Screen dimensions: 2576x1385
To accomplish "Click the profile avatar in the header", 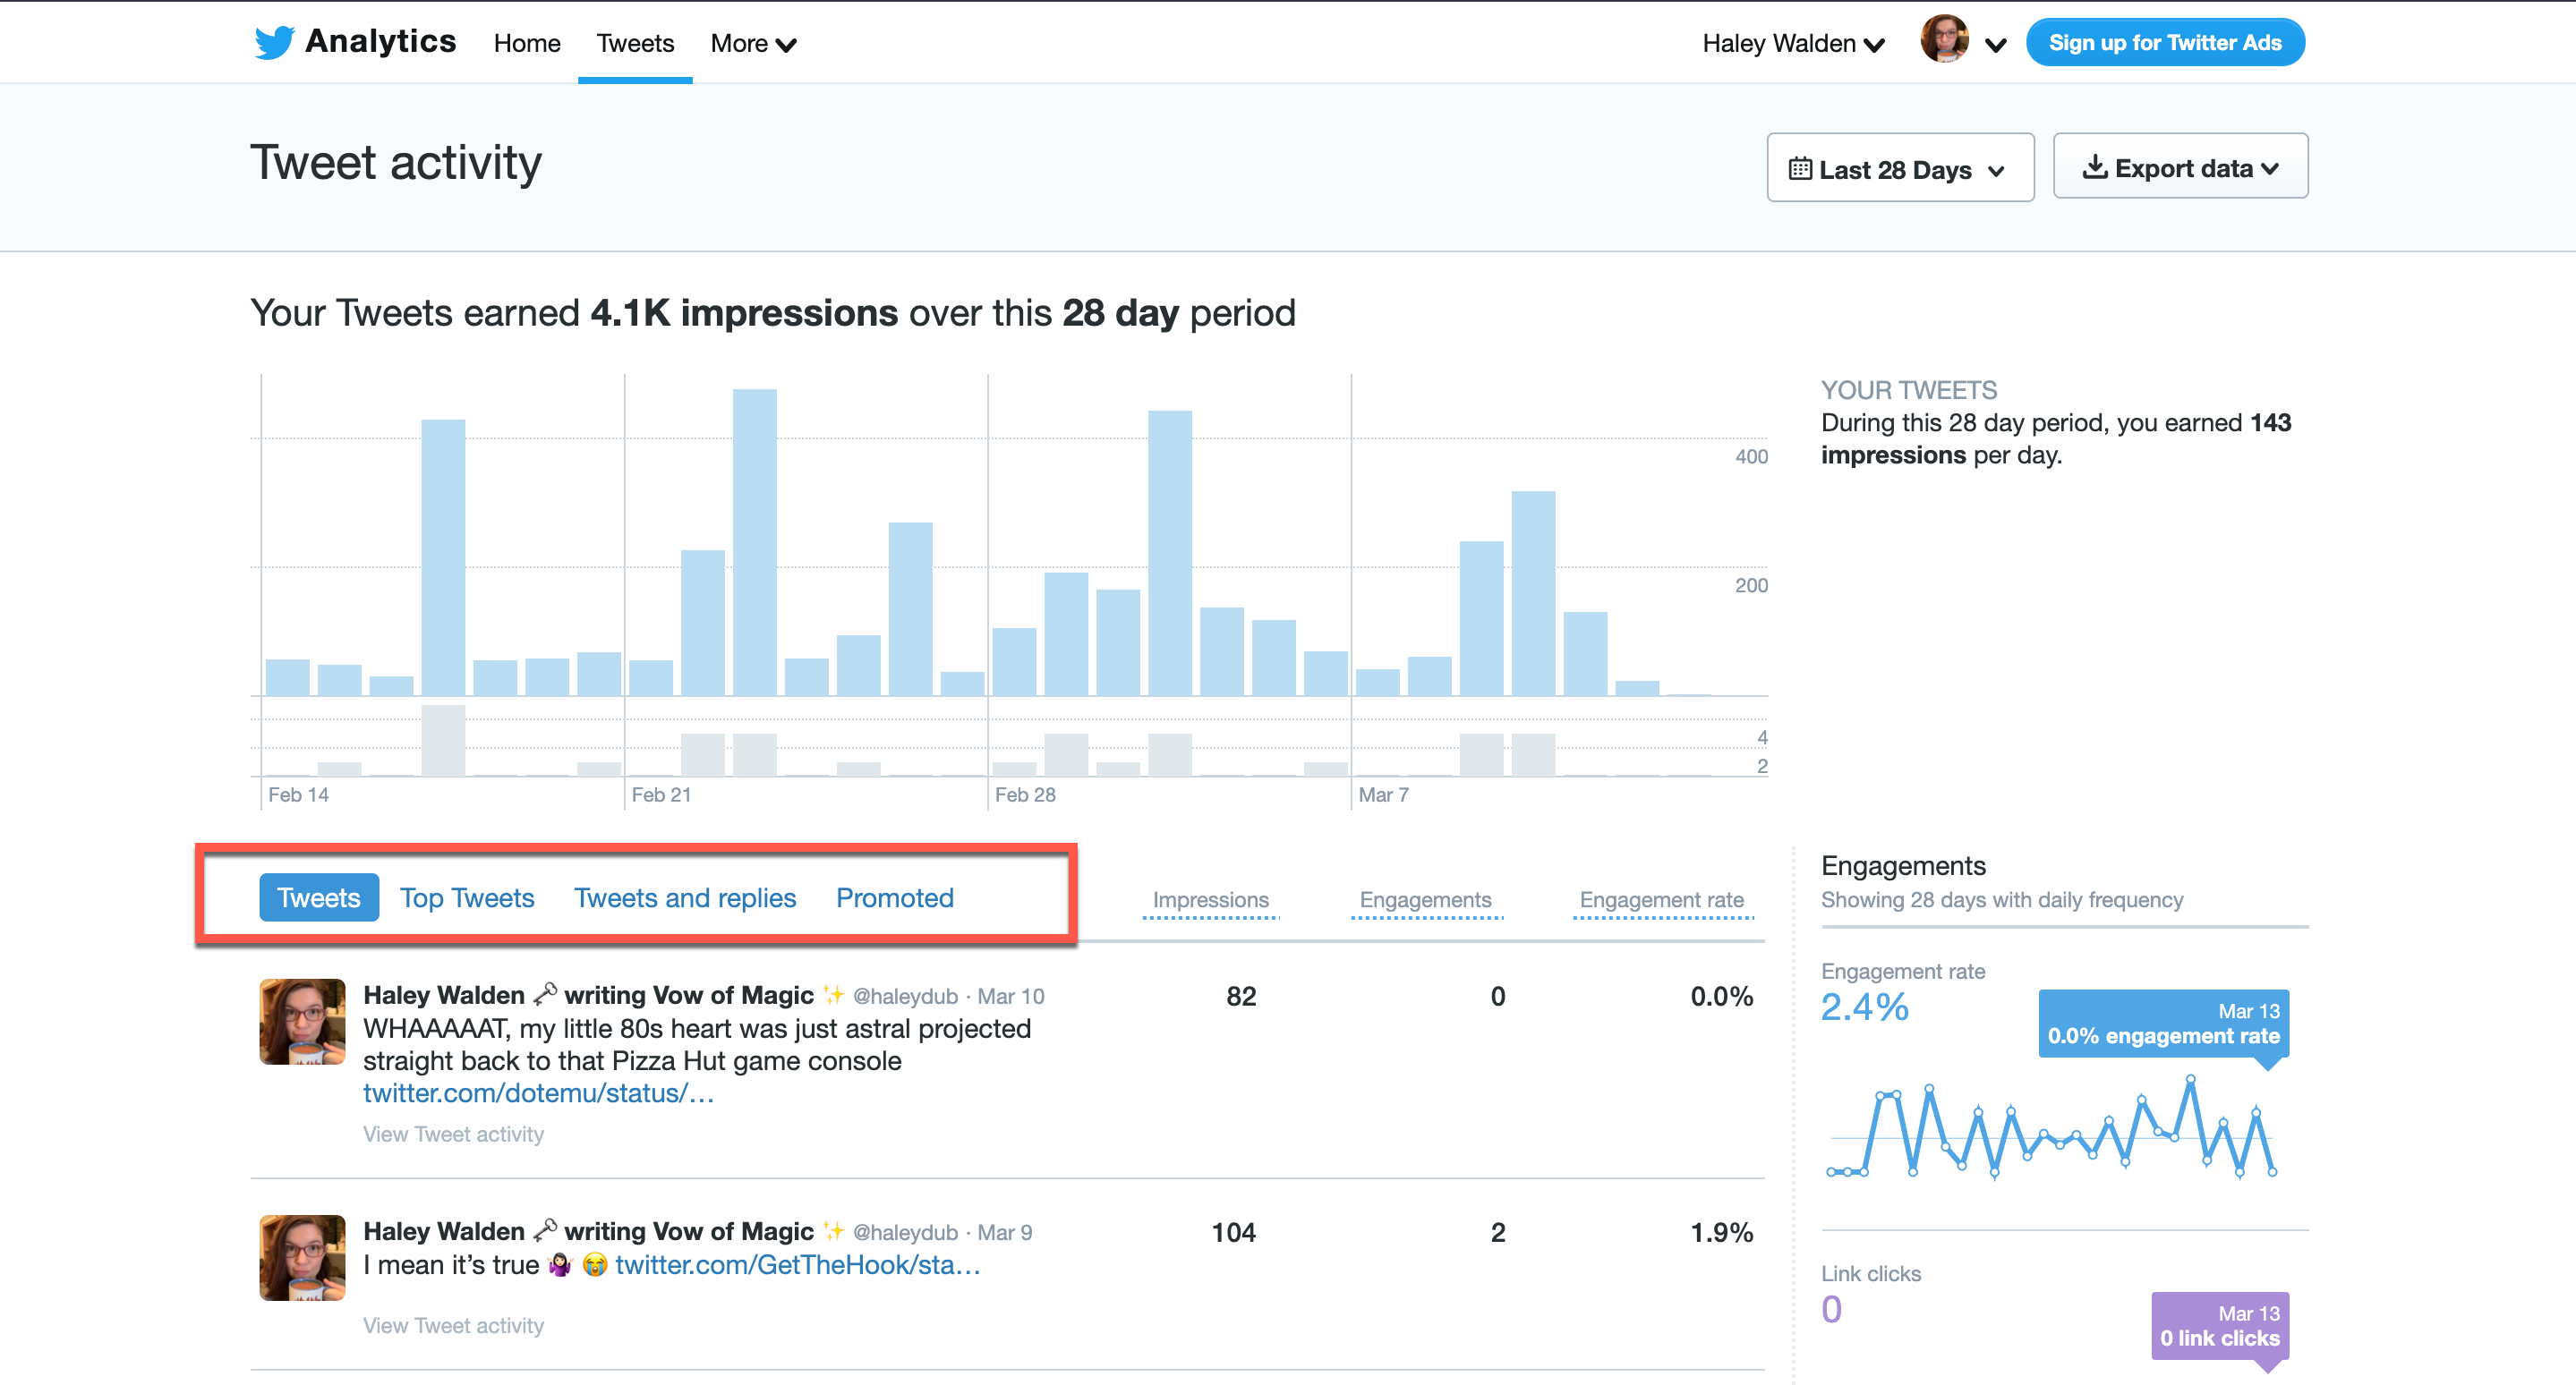I will (x=1944, y=41).
